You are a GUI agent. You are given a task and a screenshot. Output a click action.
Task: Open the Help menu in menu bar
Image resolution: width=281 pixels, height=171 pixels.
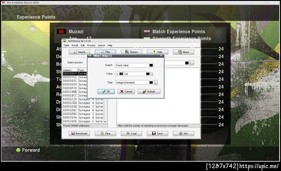coord(110,45)
